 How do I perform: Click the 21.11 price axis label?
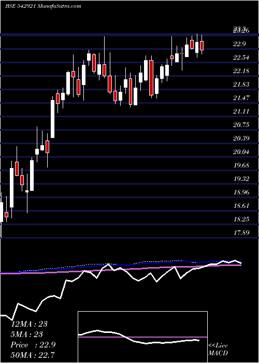[241, 111]
